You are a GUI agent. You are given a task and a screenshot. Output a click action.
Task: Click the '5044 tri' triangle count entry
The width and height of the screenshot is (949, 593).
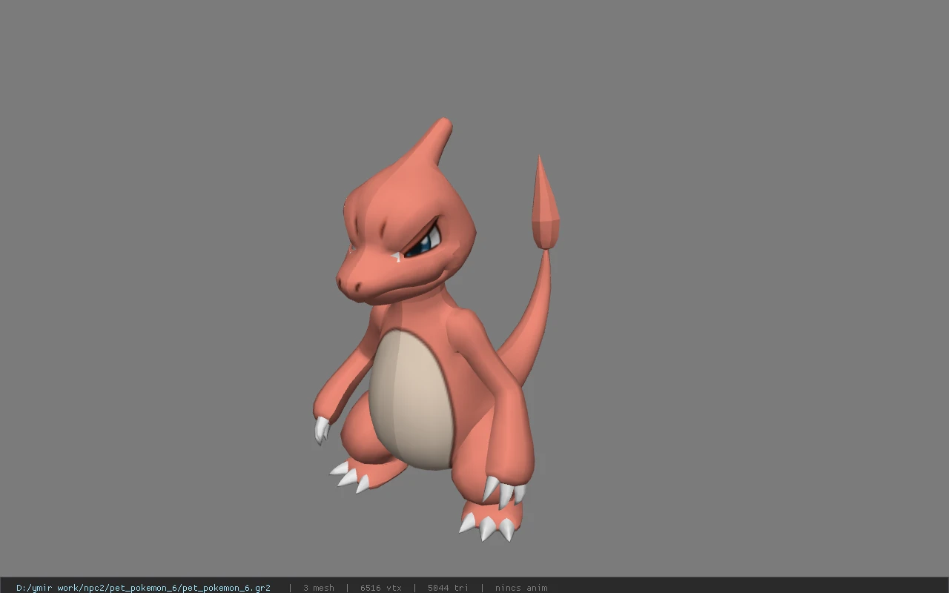click(x=448, y=588)
